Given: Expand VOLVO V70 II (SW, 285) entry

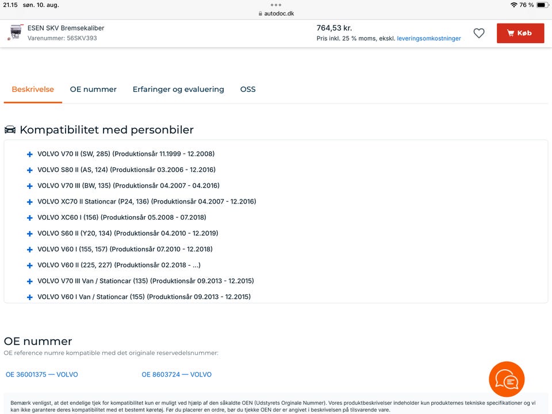Looking at the screenshot, I should [x=30, y=154].
